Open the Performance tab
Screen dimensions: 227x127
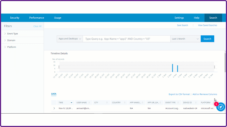(x=37, y=18)
